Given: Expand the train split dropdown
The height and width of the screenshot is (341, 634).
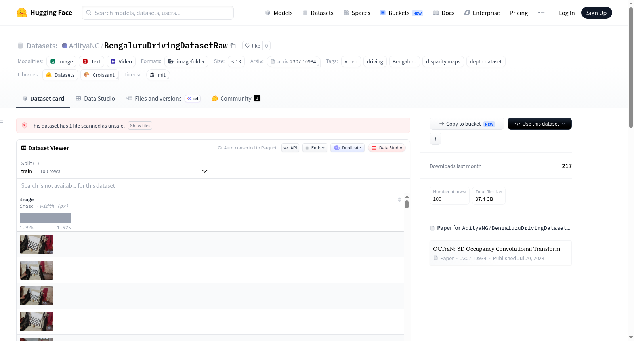Looking at the screenshot, I should click(x=115, y=167).
